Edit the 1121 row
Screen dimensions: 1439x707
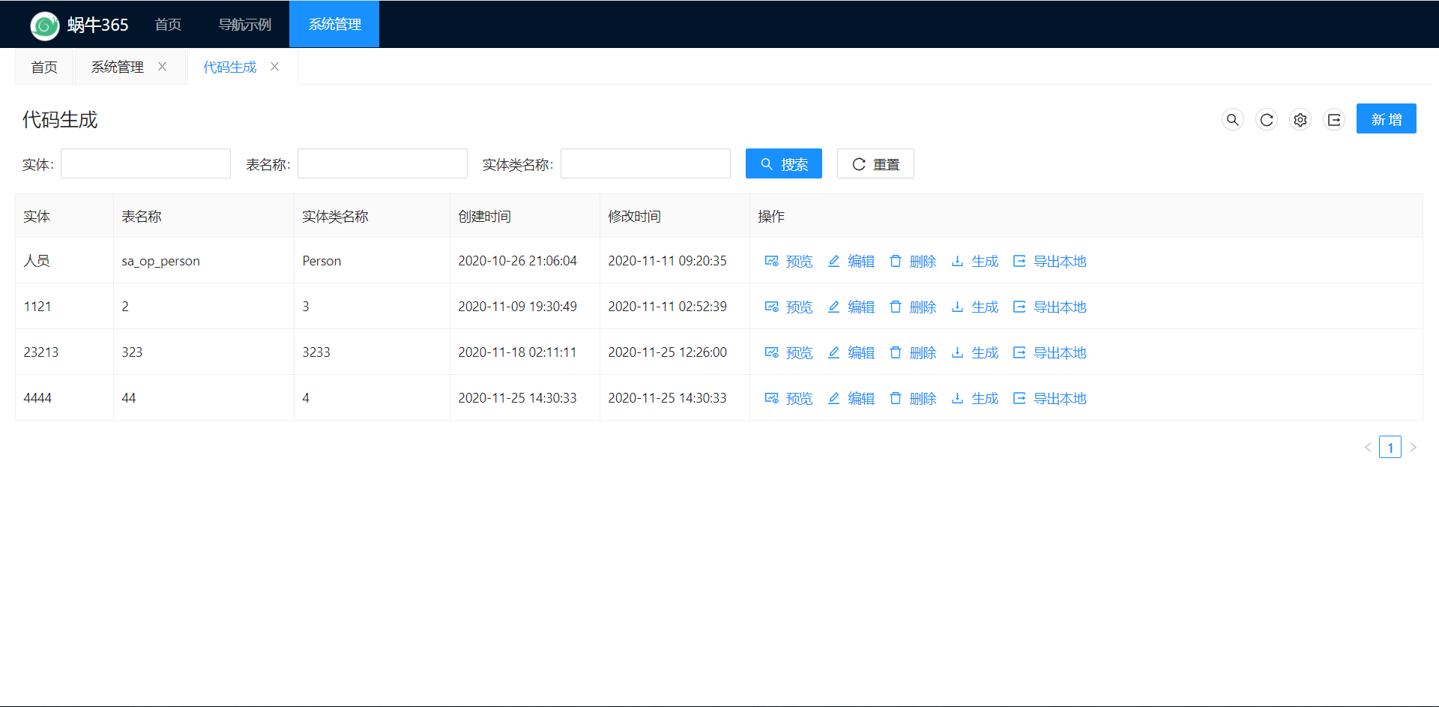851,307
